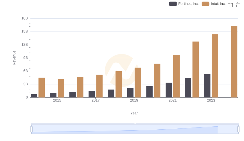This screenshot has width=244, height=141.
Task: Select the Fortinet bar for 2019
Action: [x=130, y=93]
